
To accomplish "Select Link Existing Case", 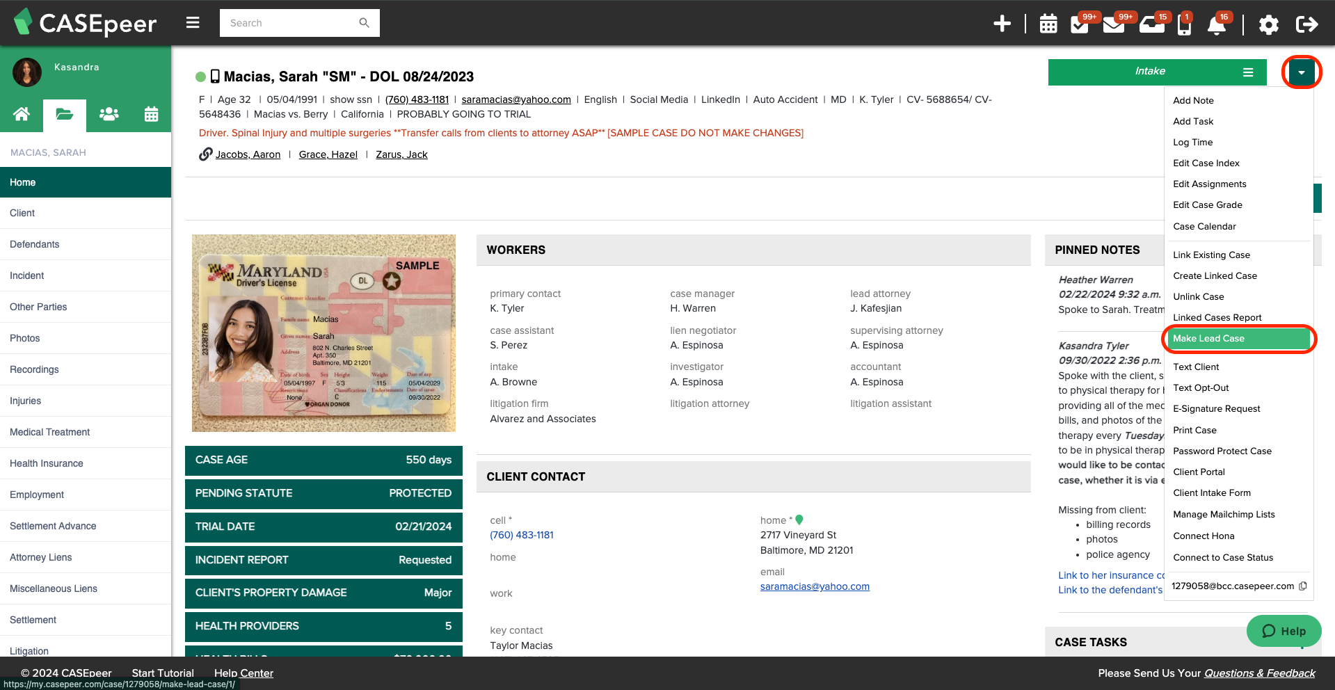I will coord(1211,255).
